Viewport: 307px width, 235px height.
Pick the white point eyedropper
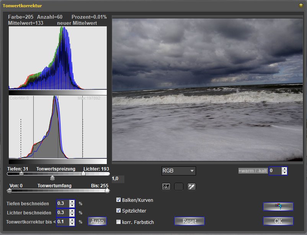point(191,187)
